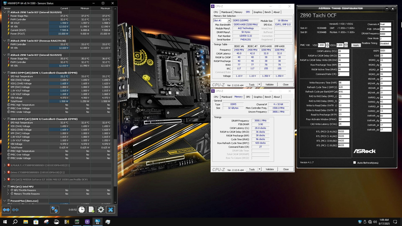Switch to Graphics tab in SPD window
This screenshot has height=226, width=402.
[x=258, y=12]
